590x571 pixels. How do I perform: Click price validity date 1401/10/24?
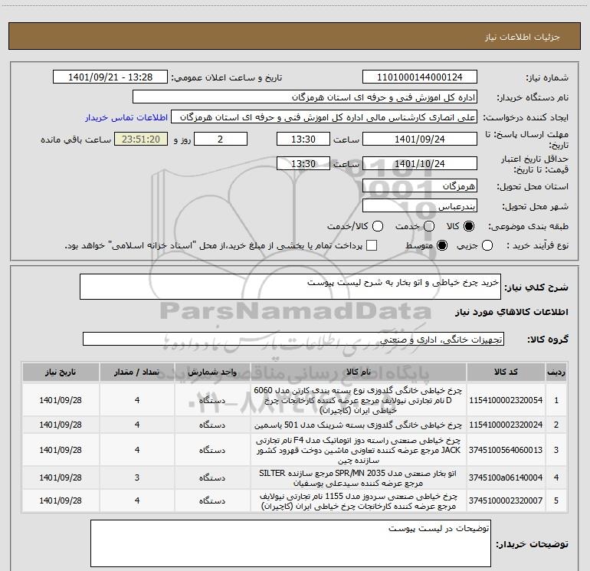(x=420, y=163)
